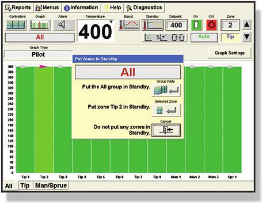The image size is (266, 209).
Task: Silence the Alarm speaker icon
Action: 63,25
